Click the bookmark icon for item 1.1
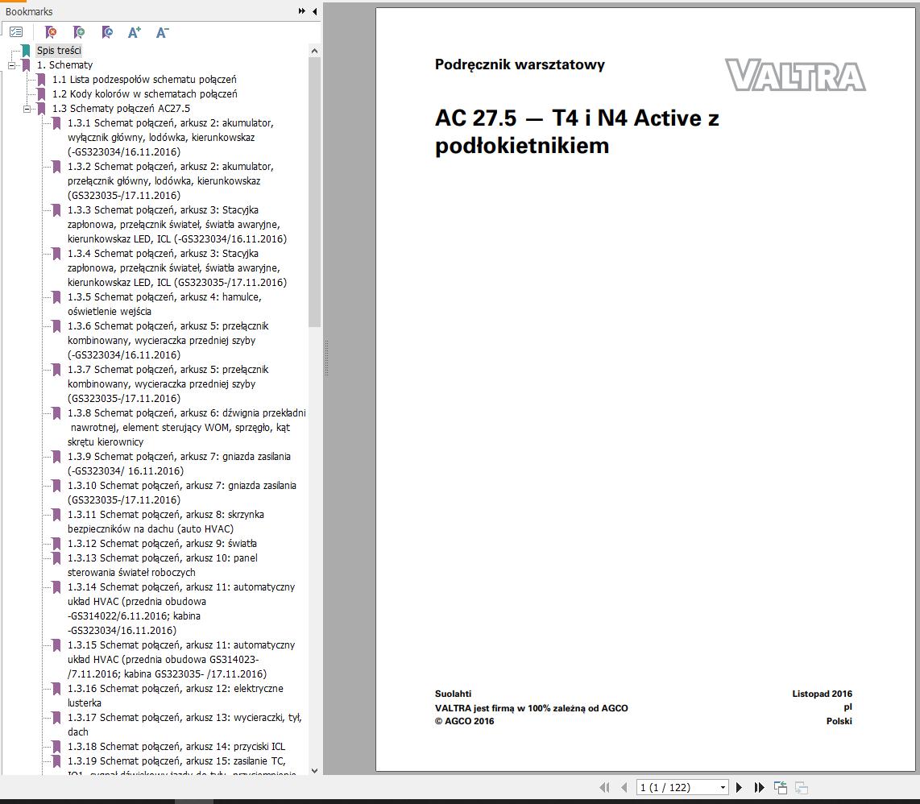 [x=41, y=79]
